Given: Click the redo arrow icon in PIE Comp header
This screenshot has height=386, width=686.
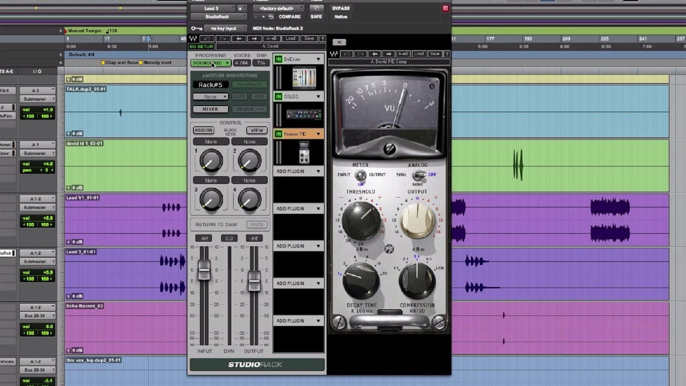Looking at the screenshot, I should coord(361,54).
